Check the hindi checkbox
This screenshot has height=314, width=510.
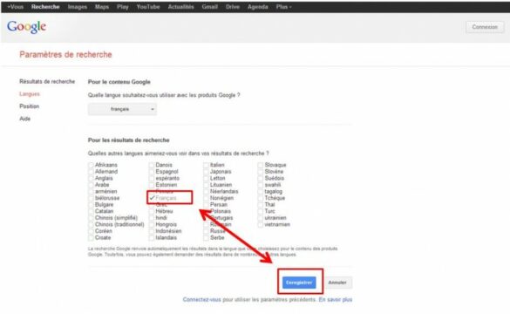tap(152, 218)
